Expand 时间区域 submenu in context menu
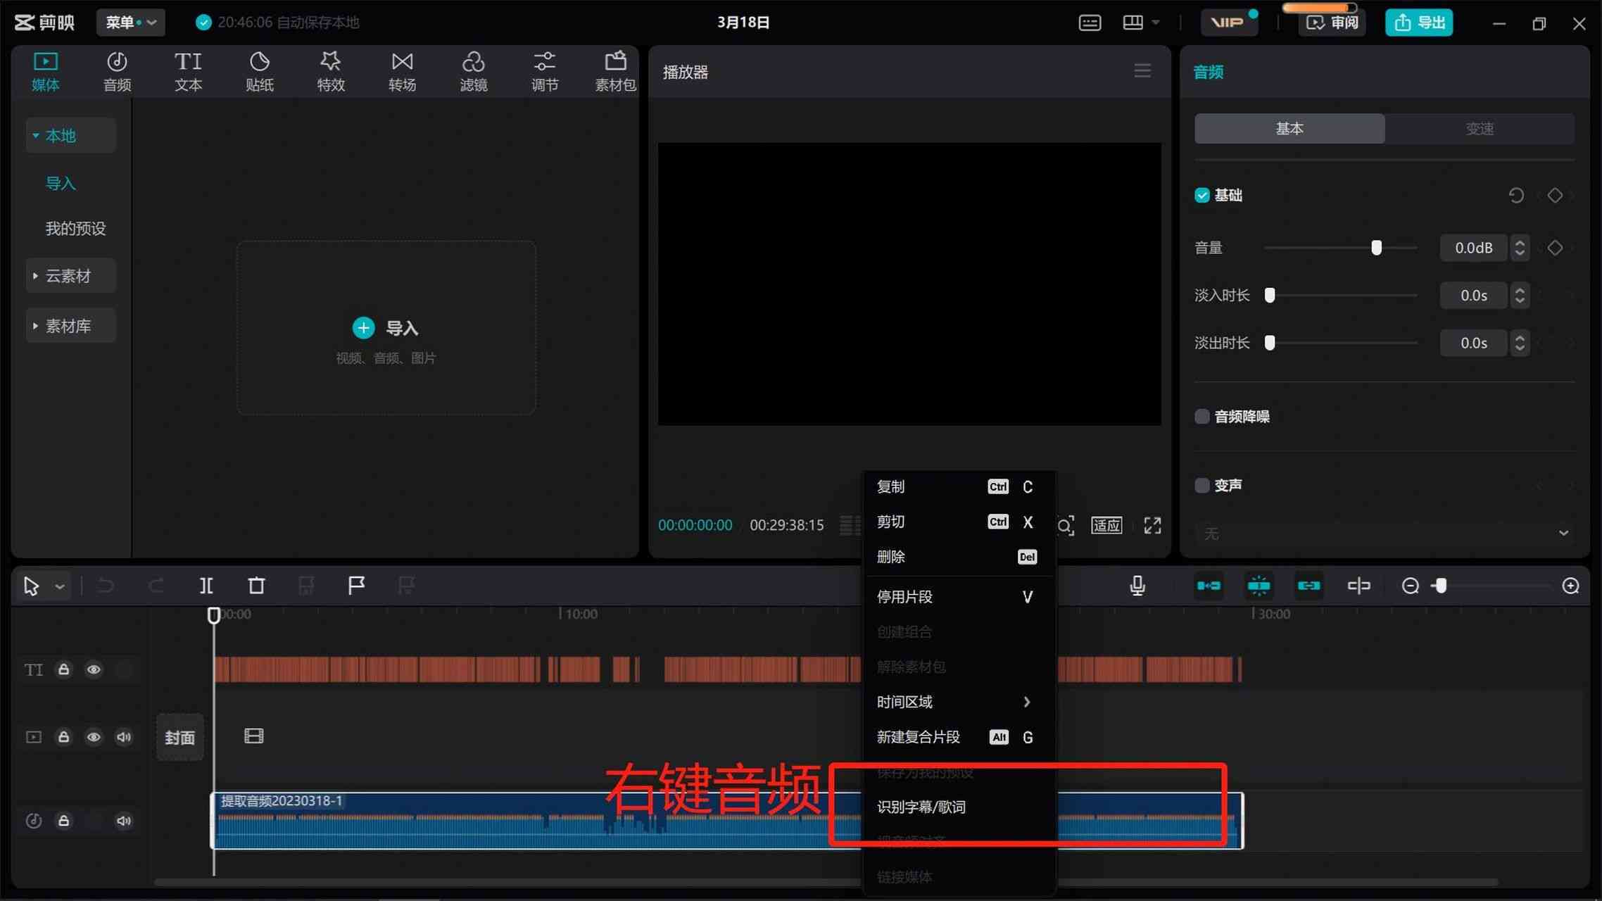The width and height of the screenshot is (1602, 901). click(953, 701)
